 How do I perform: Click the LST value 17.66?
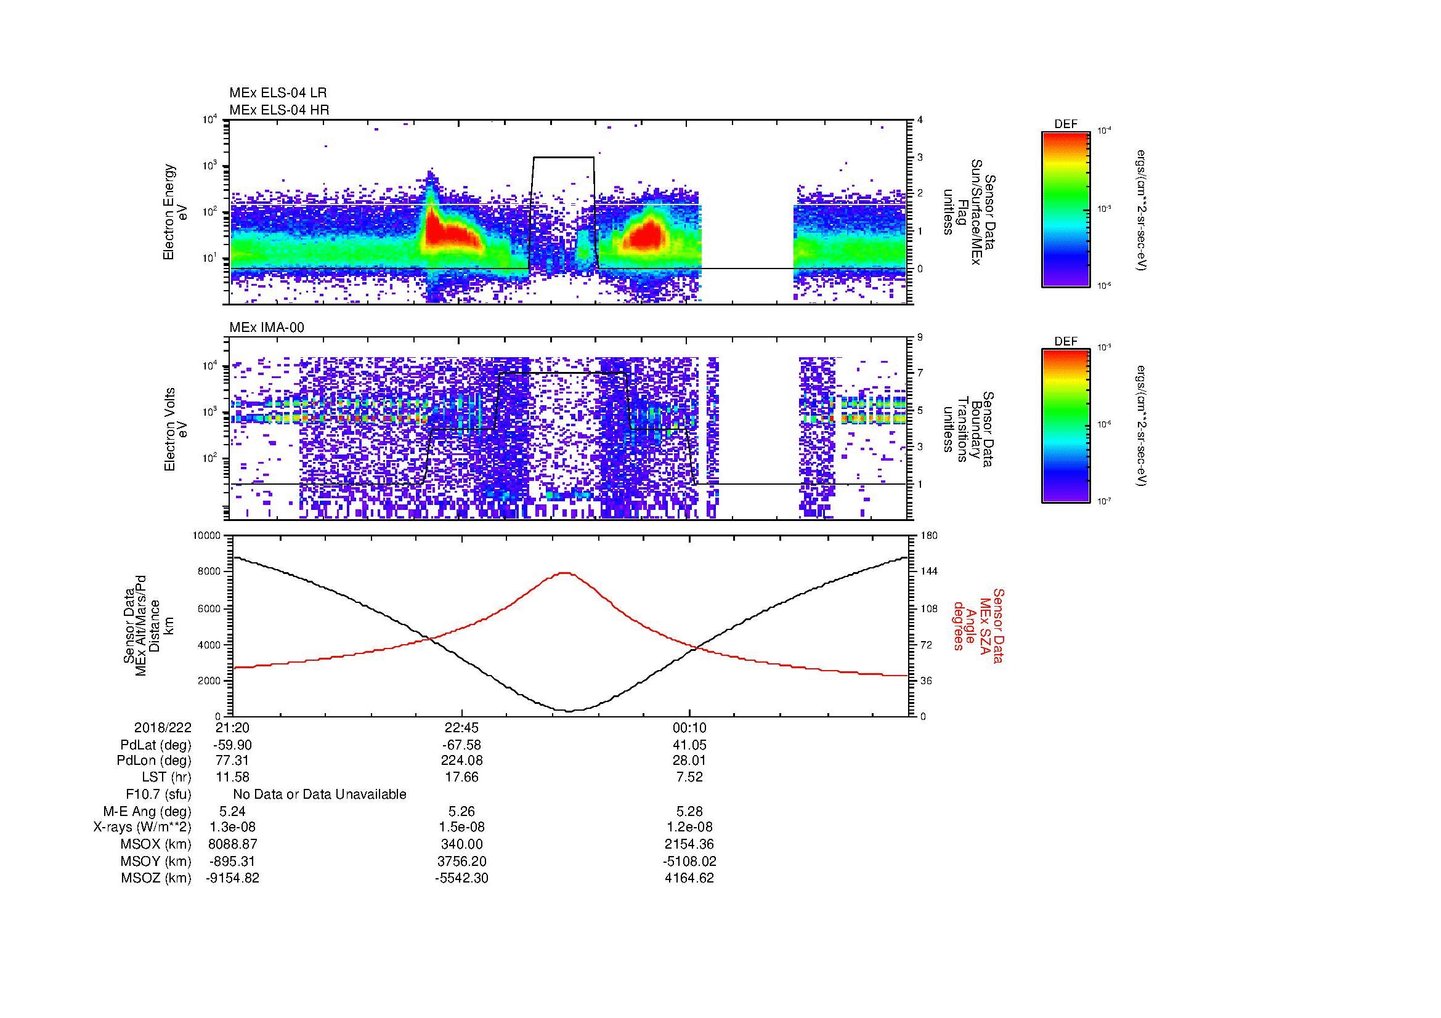(461, 777)
